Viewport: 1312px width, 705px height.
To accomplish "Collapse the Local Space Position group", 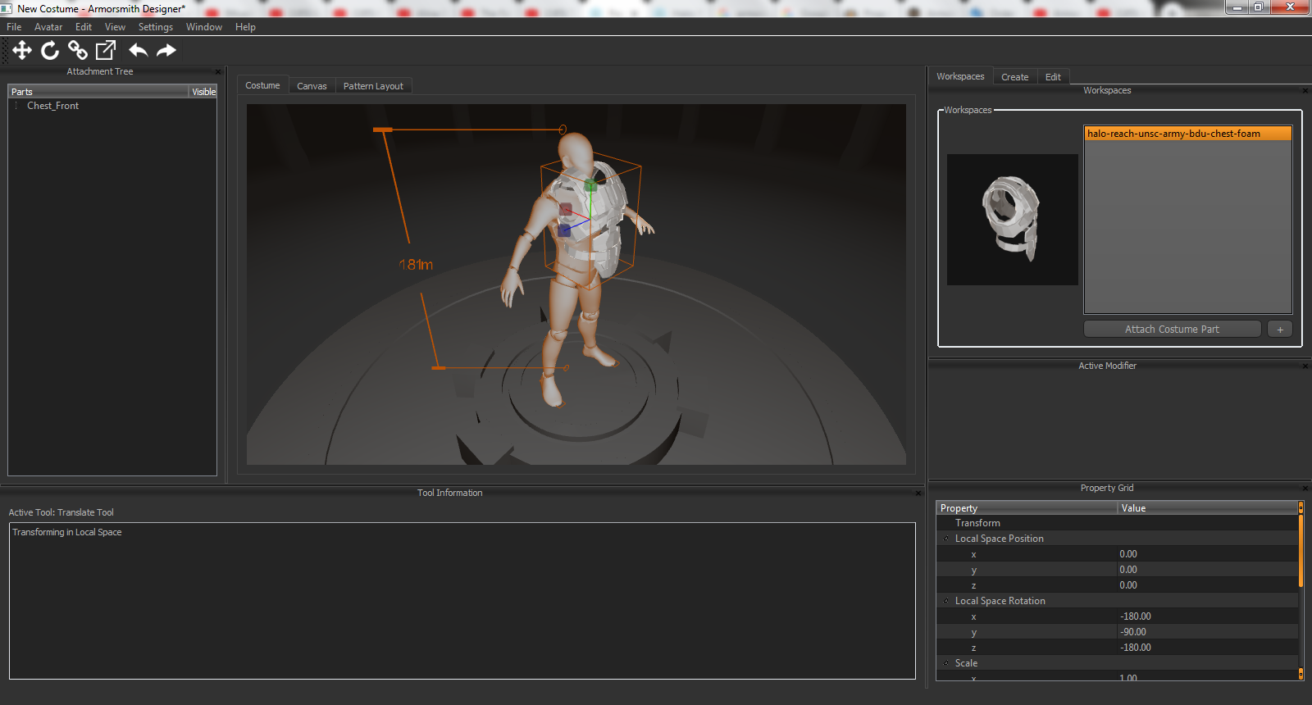I will (946, 539).
